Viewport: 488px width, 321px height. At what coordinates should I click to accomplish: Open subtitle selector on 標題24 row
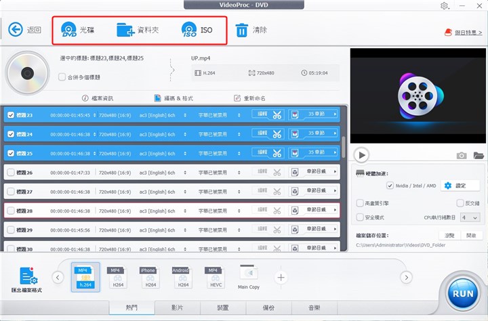(239, 134)
